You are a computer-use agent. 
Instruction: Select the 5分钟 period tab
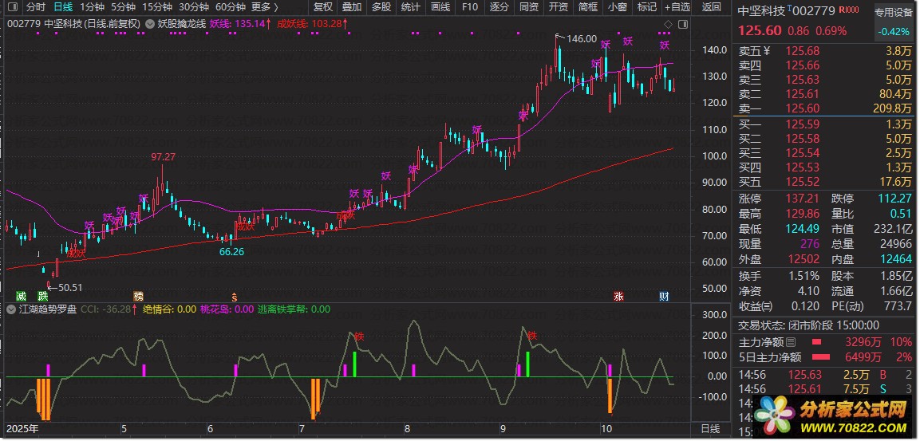click(123, 8)
